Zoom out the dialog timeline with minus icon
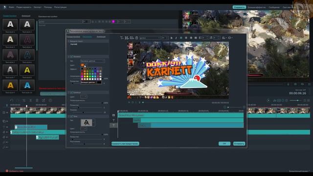 point(225,108)
